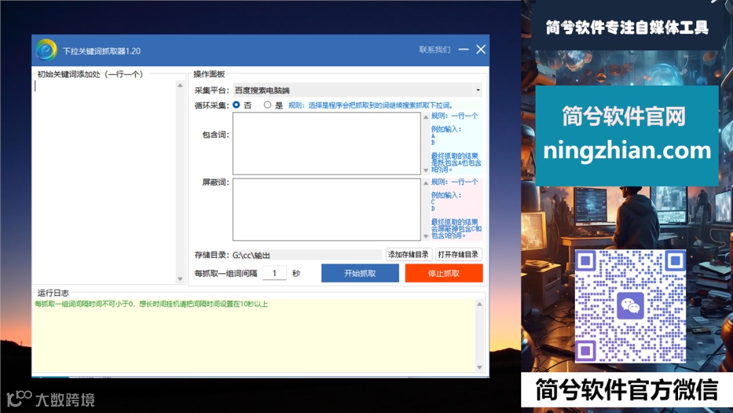Click the ningzhian.com website text
The image size is (733, 413).
pos(627,150)
